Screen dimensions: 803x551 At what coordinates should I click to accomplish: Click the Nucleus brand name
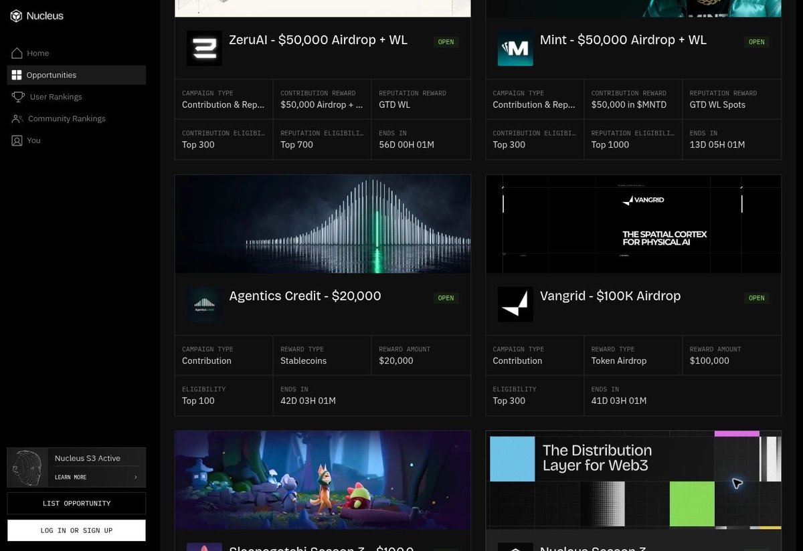click(x=45, y=16)
